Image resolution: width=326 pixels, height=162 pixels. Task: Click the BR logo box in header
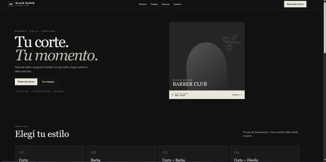click(x=11, y=4)
